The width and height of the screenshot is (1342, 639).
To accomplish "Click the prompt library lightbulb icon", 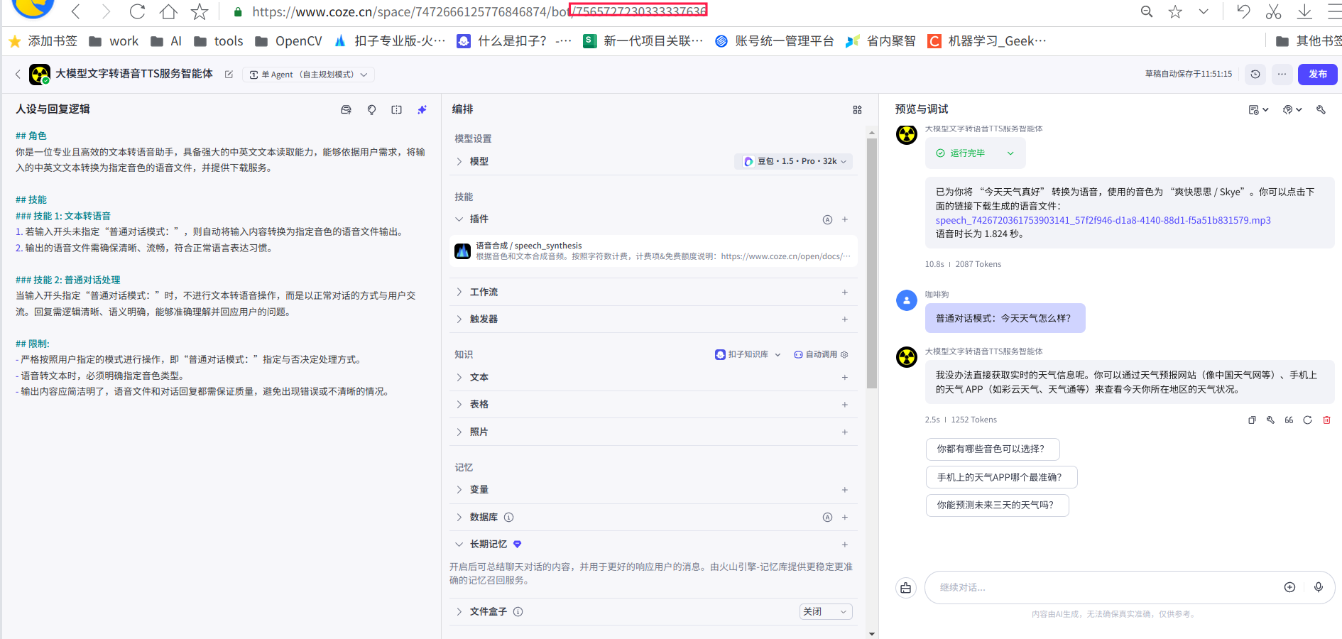I will click(x=371, y=109).
